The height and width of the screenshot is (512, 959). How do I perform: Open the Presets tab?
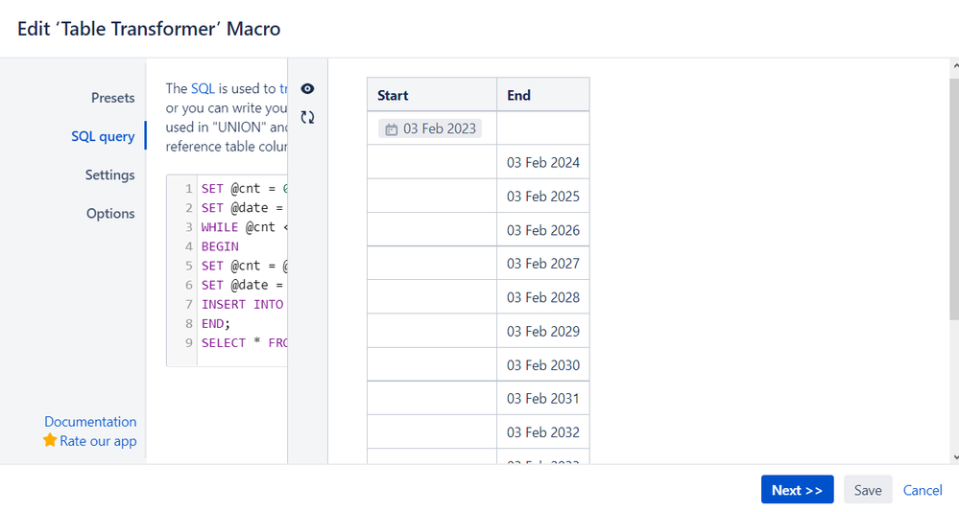click(112, 98)
